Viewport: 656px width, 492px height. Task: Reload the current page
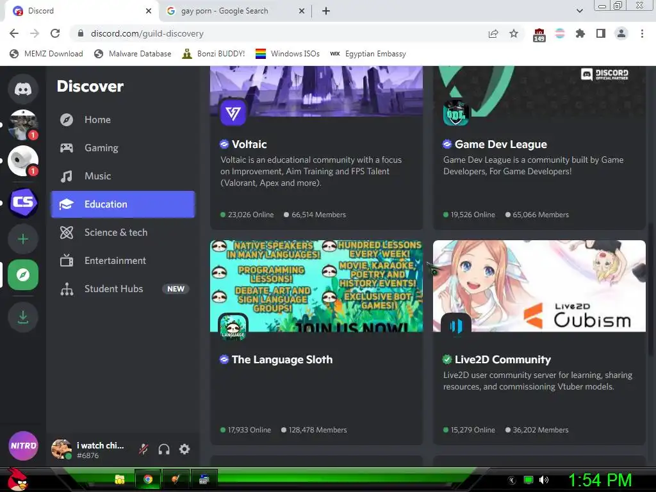[x=55, y=33]
